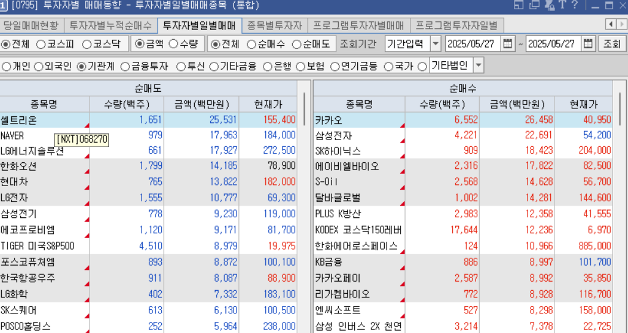Screen dimensions: 628x333
Task: Choose the 외국인 investor radio button
Action: tap(39, 67)
